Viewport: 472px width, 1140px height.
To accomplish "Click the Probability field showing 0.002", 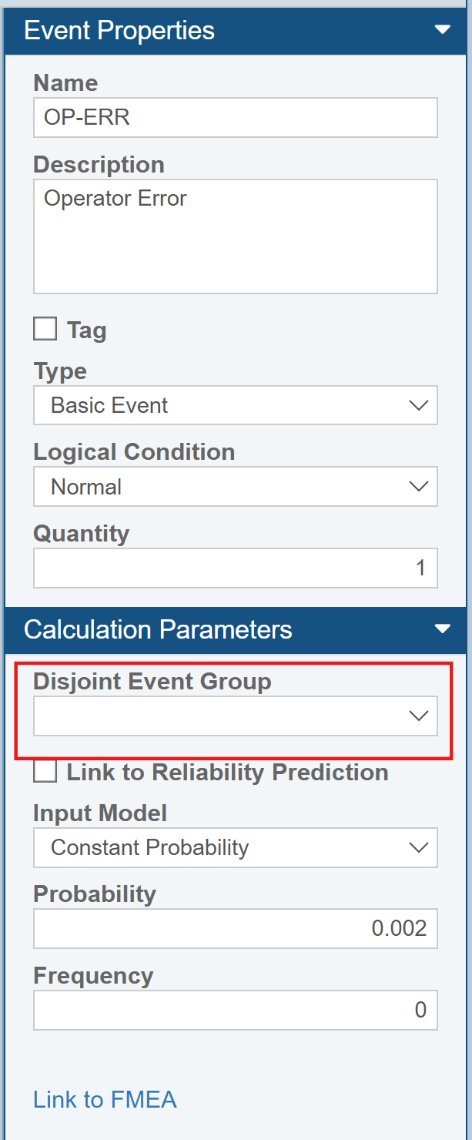I will tap(235, 928).
